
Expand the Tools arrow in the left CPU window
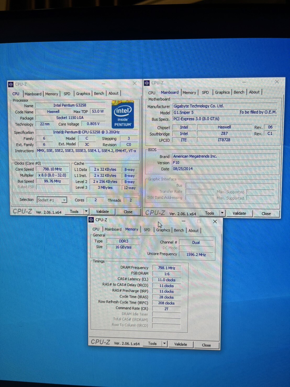pyautogui.click(x=86, y=211)
